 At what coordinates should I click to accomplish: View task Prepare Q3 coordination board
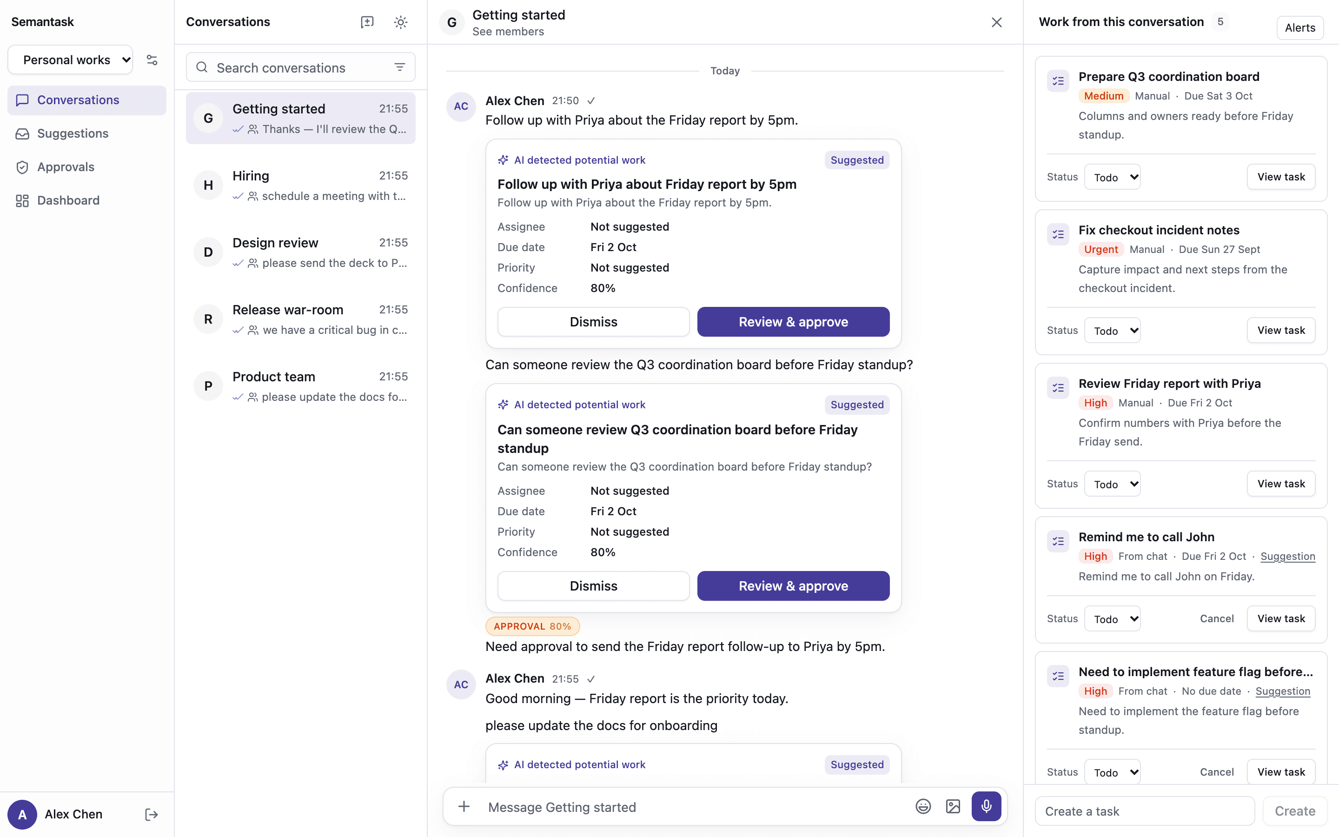[1281, 177]
